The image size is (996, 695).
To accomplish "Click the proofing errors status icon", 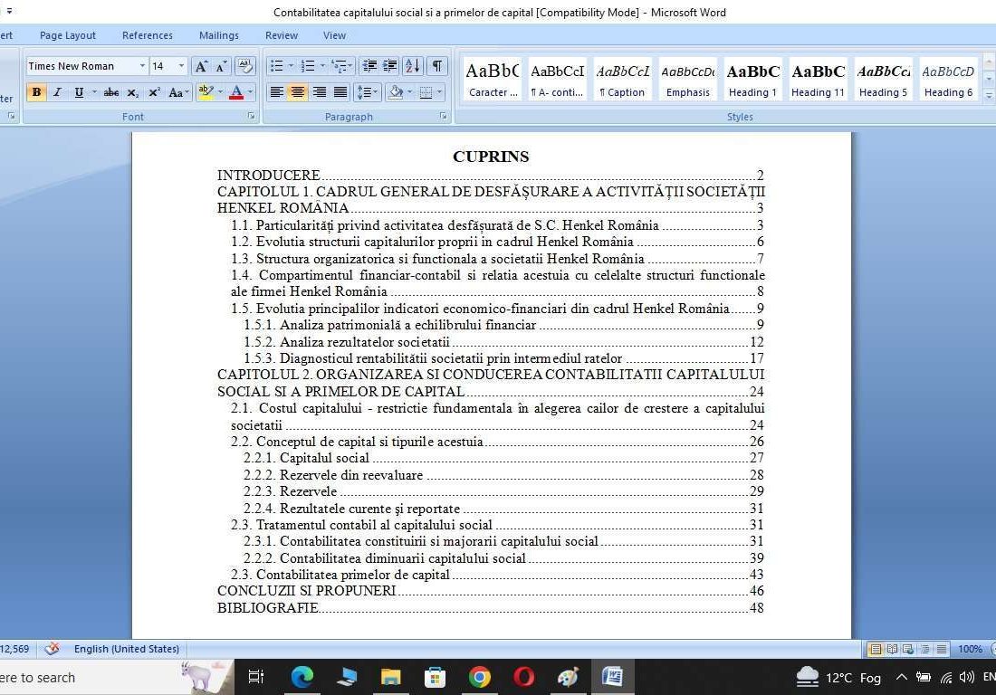I will [53, 649].
